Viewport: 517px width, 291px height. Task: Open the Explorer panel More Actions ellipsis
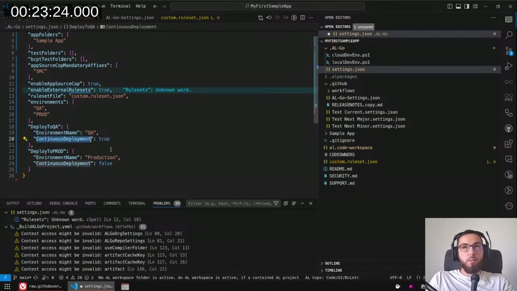point(494,17)
